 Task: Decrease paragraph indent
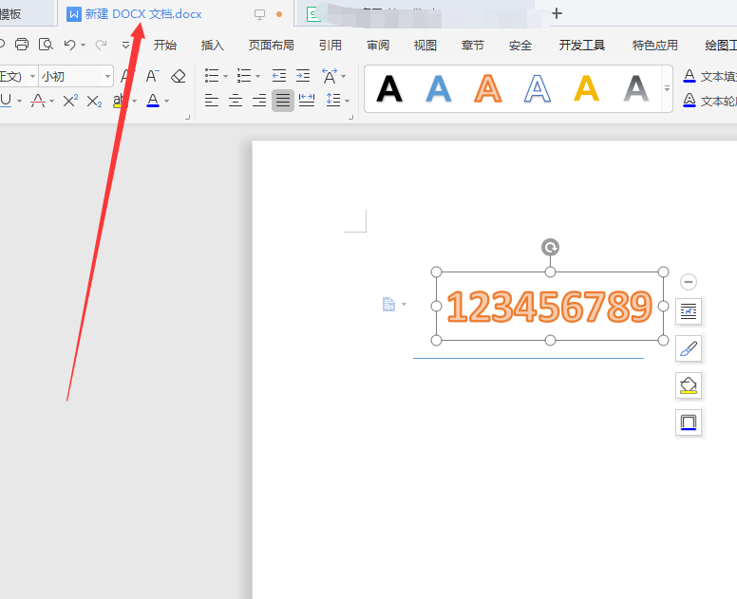pos(279,76)
